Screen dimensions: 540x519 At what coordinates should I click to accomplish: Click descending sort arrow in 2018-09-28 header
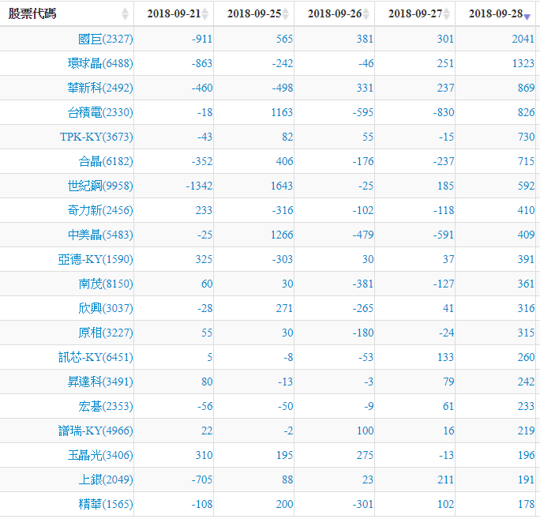pyautogui.click(x=527, y=16)
